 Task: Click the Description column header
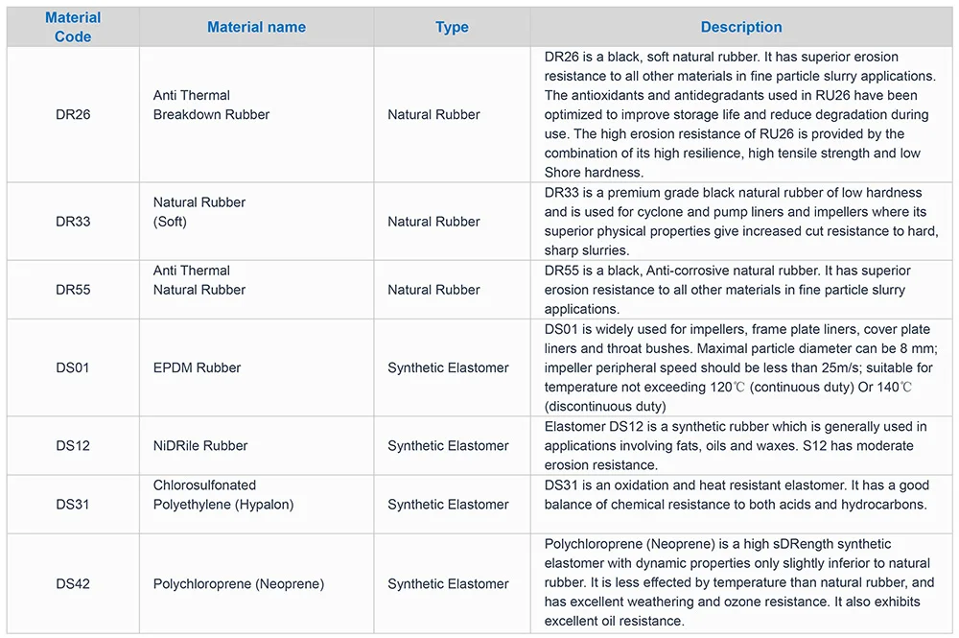(x=741, y=27)
